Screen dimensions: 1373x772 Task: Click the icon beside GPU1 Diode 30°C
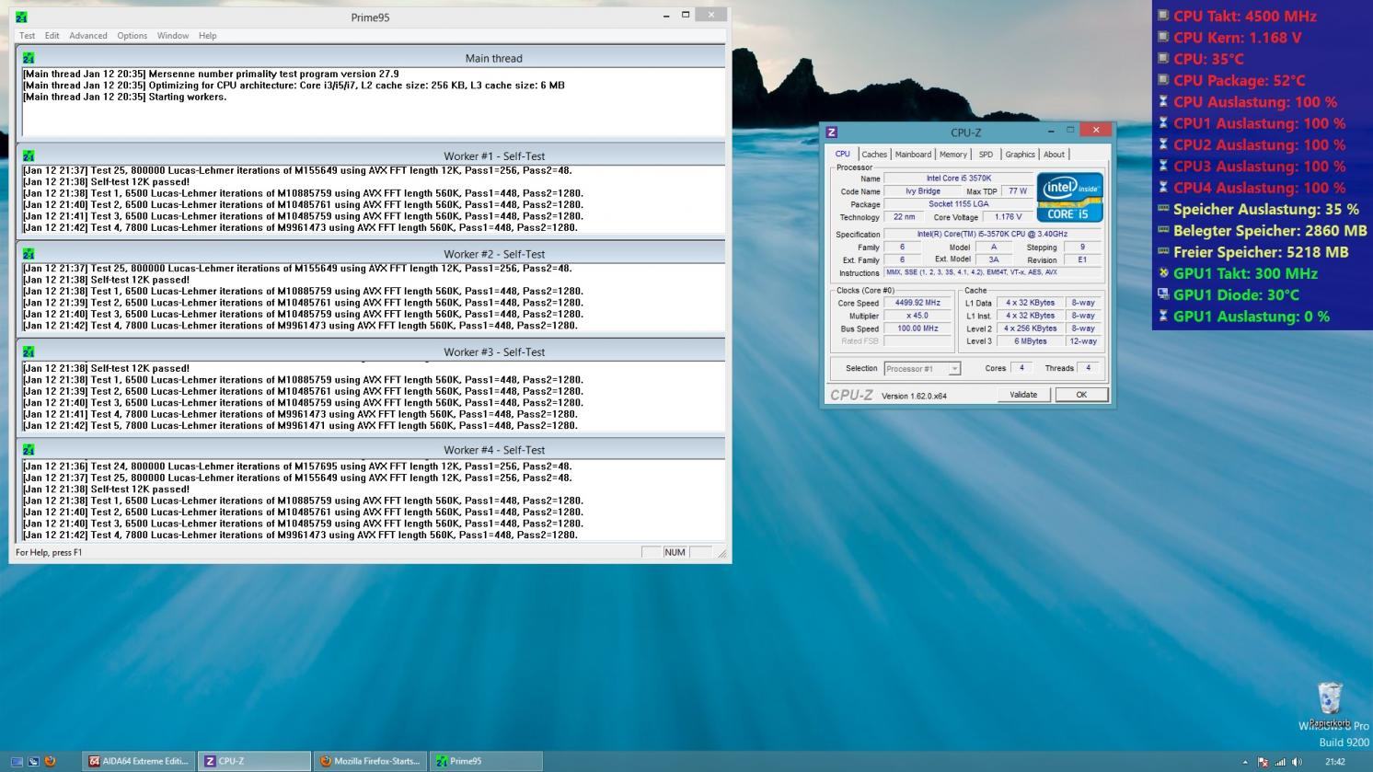[x=1163, y=294]
